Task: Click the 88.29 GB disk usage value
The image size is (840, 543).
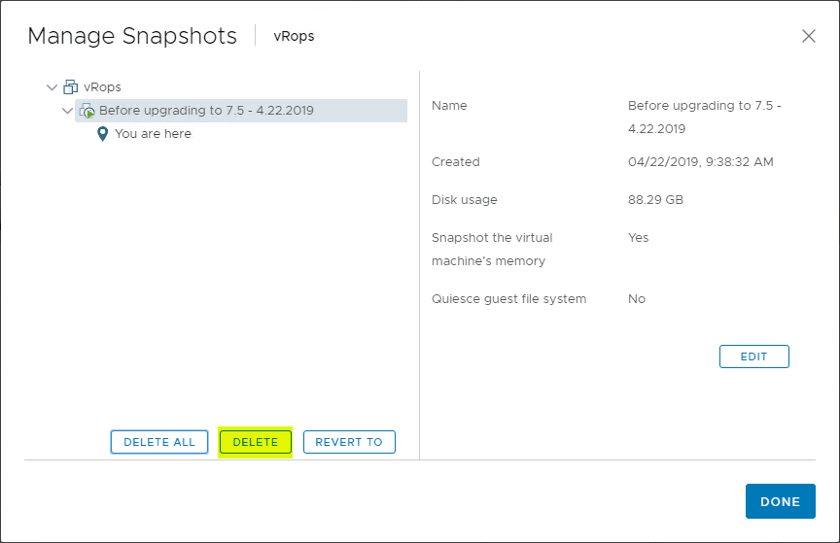Action: coord(656,200)
